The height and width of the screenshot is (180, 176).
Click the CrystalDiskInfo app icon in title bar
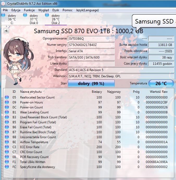[3, 4]
